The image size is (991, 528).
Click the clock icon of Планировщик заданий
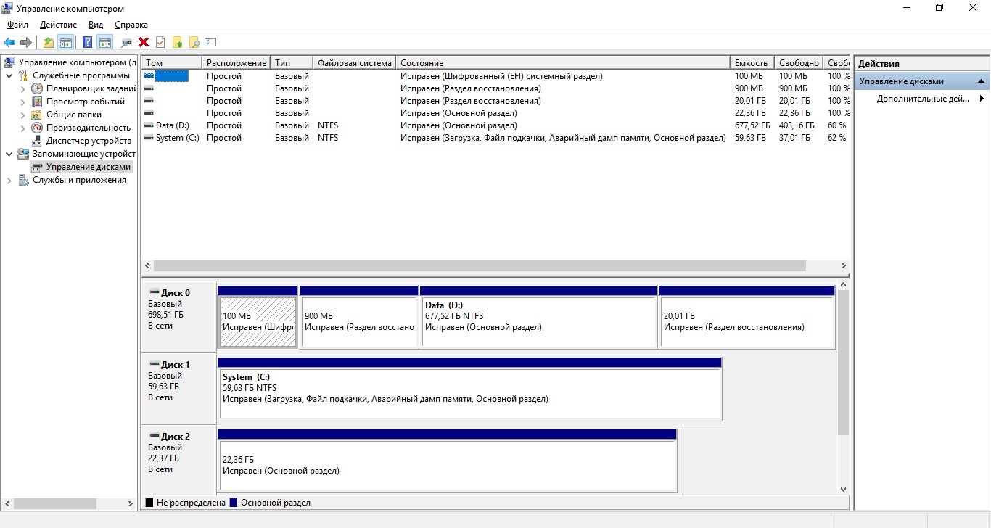click(x=37, y=88)
